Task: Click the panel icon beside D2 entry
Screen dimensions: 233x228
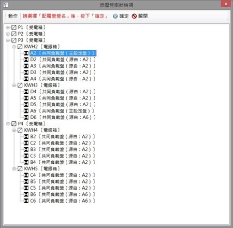Action: [26, 60]
